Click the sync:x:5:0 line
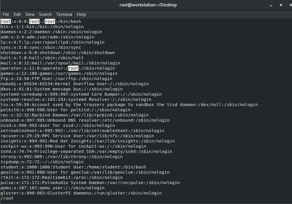Viewport: 292px width, 204px height. pyautogui.click(x=41, y=47)
